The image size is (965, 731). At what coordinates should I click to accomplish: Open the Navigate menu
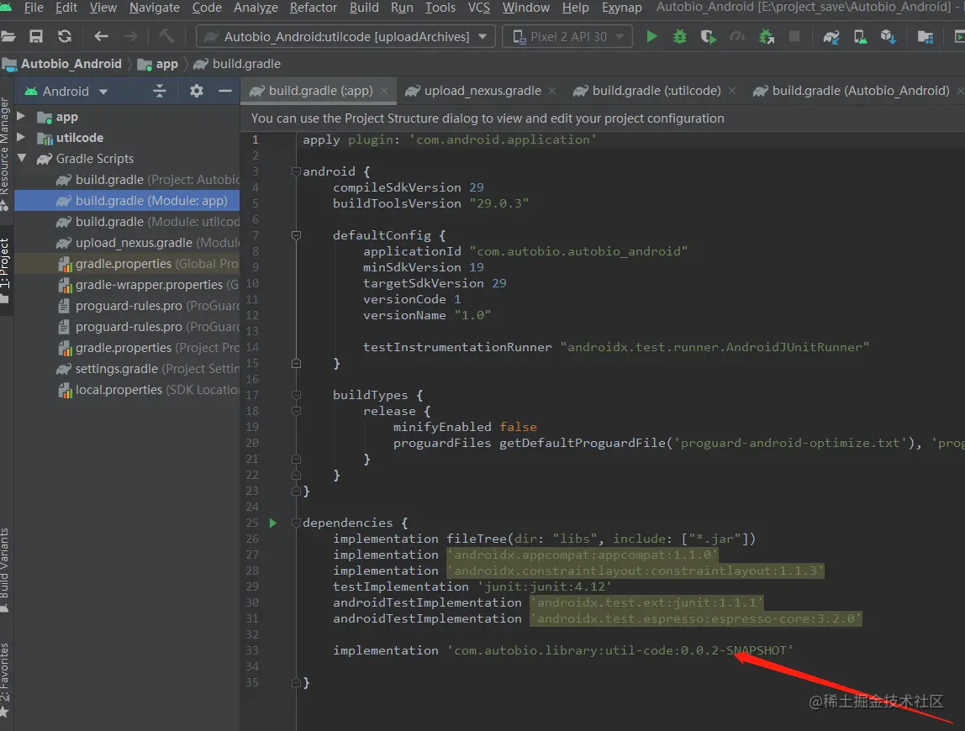coord(155,8)
